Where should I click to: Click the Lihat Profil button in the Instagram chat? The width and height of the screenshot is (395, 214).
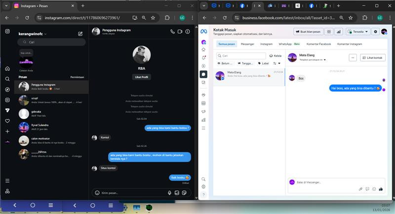[x=141, y=77]
